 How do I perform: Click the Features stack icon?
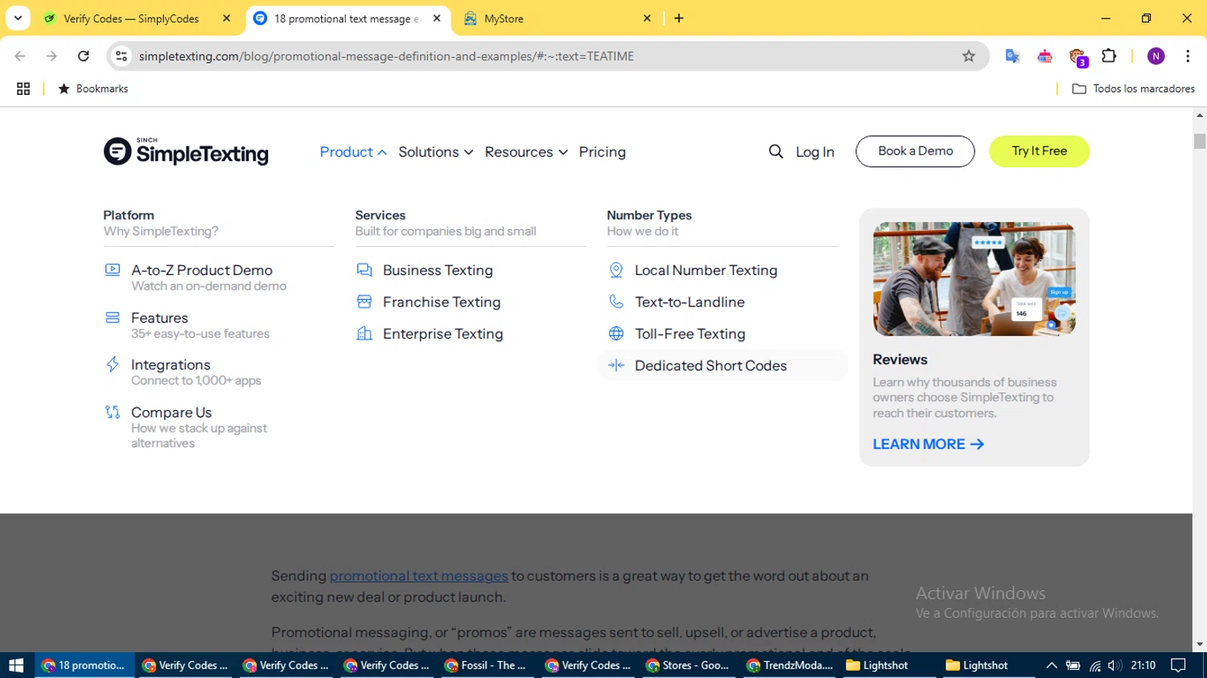(x=113, y=318)
